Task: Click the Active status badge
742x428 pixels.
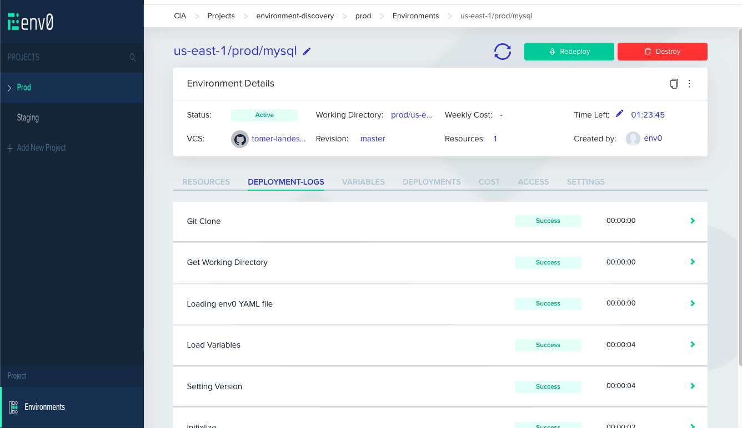Action: (x=264, y=115)
